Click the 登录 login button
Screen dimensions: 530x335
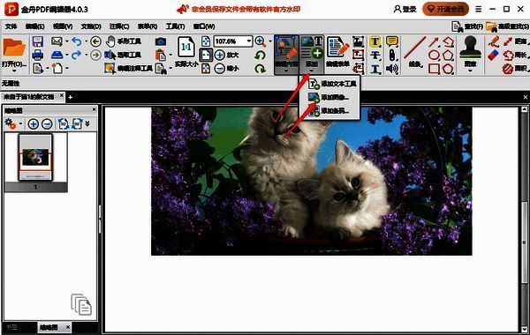pyautogui.click(x=405, y=9)
